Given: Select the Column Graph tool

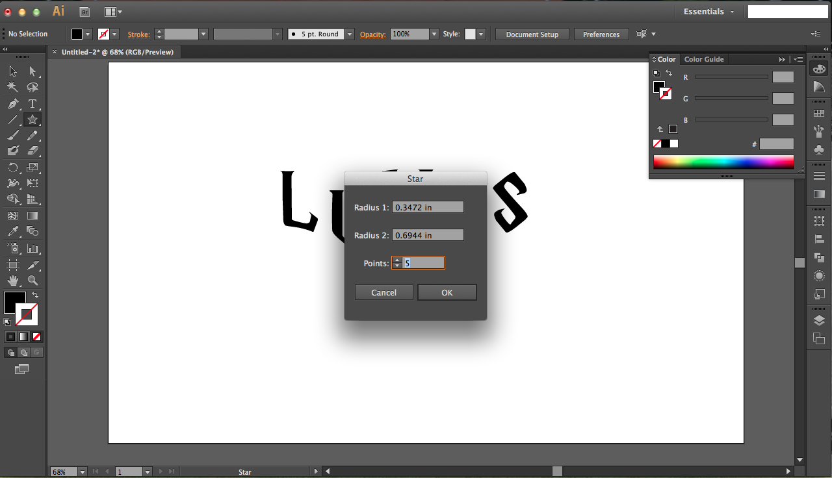Looking at the screenshot, I should tap(32, 248).
